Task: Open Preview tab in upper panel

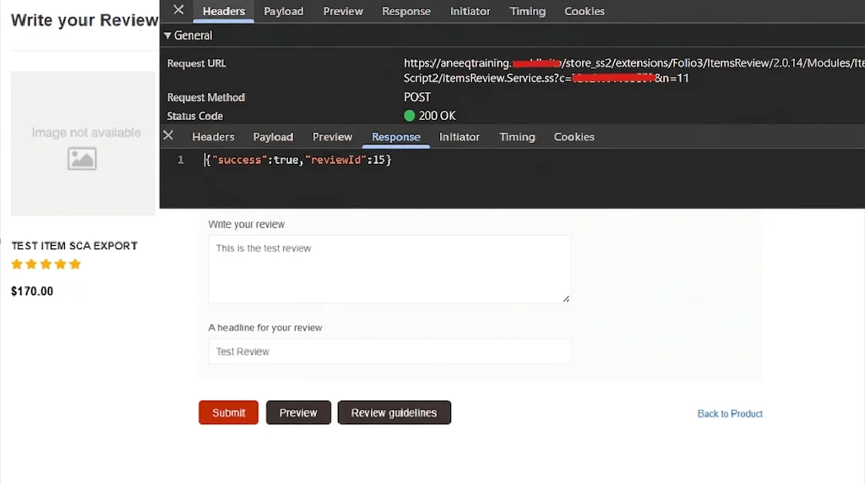Action: click(x=343, y=11)
